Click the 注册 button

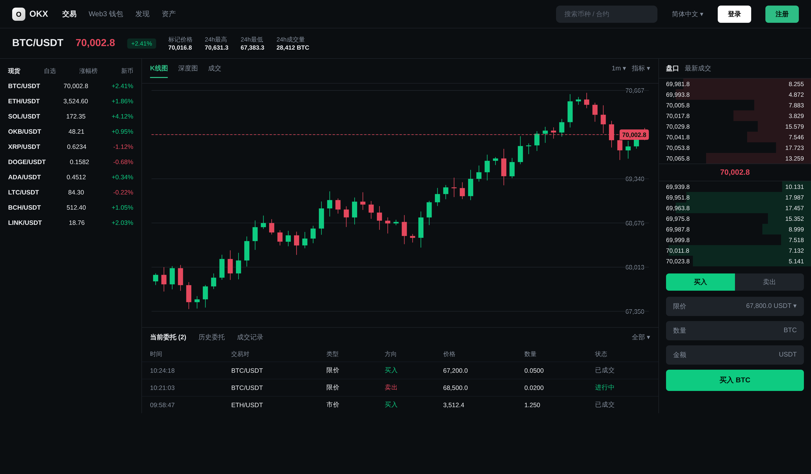782,14
